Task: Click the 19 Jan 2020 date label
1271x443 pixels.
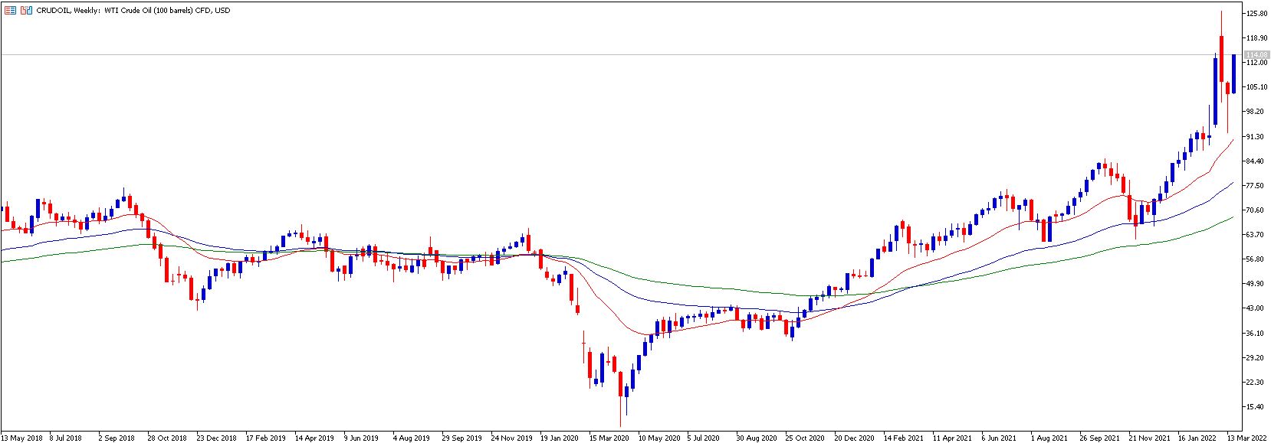Action: click(560, 438)
